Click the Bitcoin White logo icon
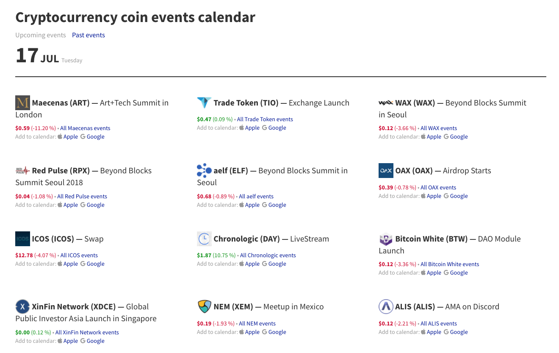This screenshot has width=559, height=353. point(386,239)
